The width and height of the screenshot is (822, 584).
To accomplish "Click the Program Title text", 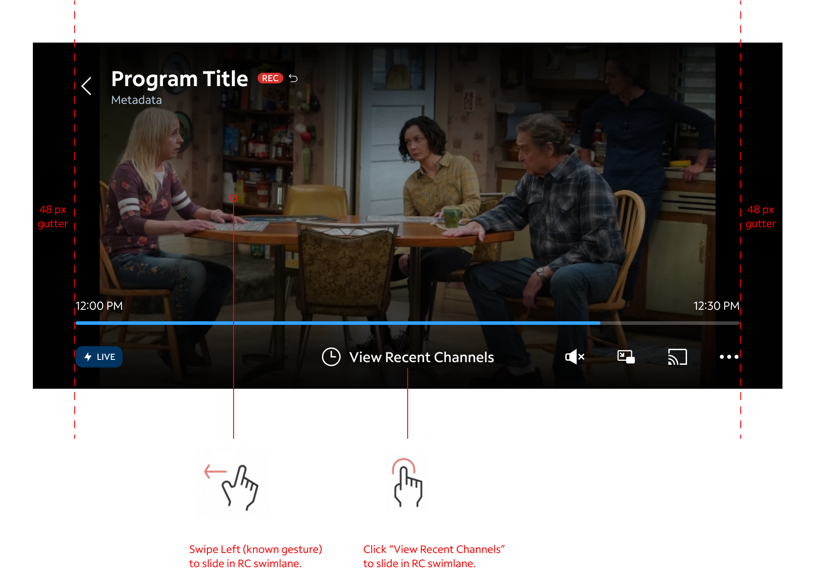I will coord(179,79).
